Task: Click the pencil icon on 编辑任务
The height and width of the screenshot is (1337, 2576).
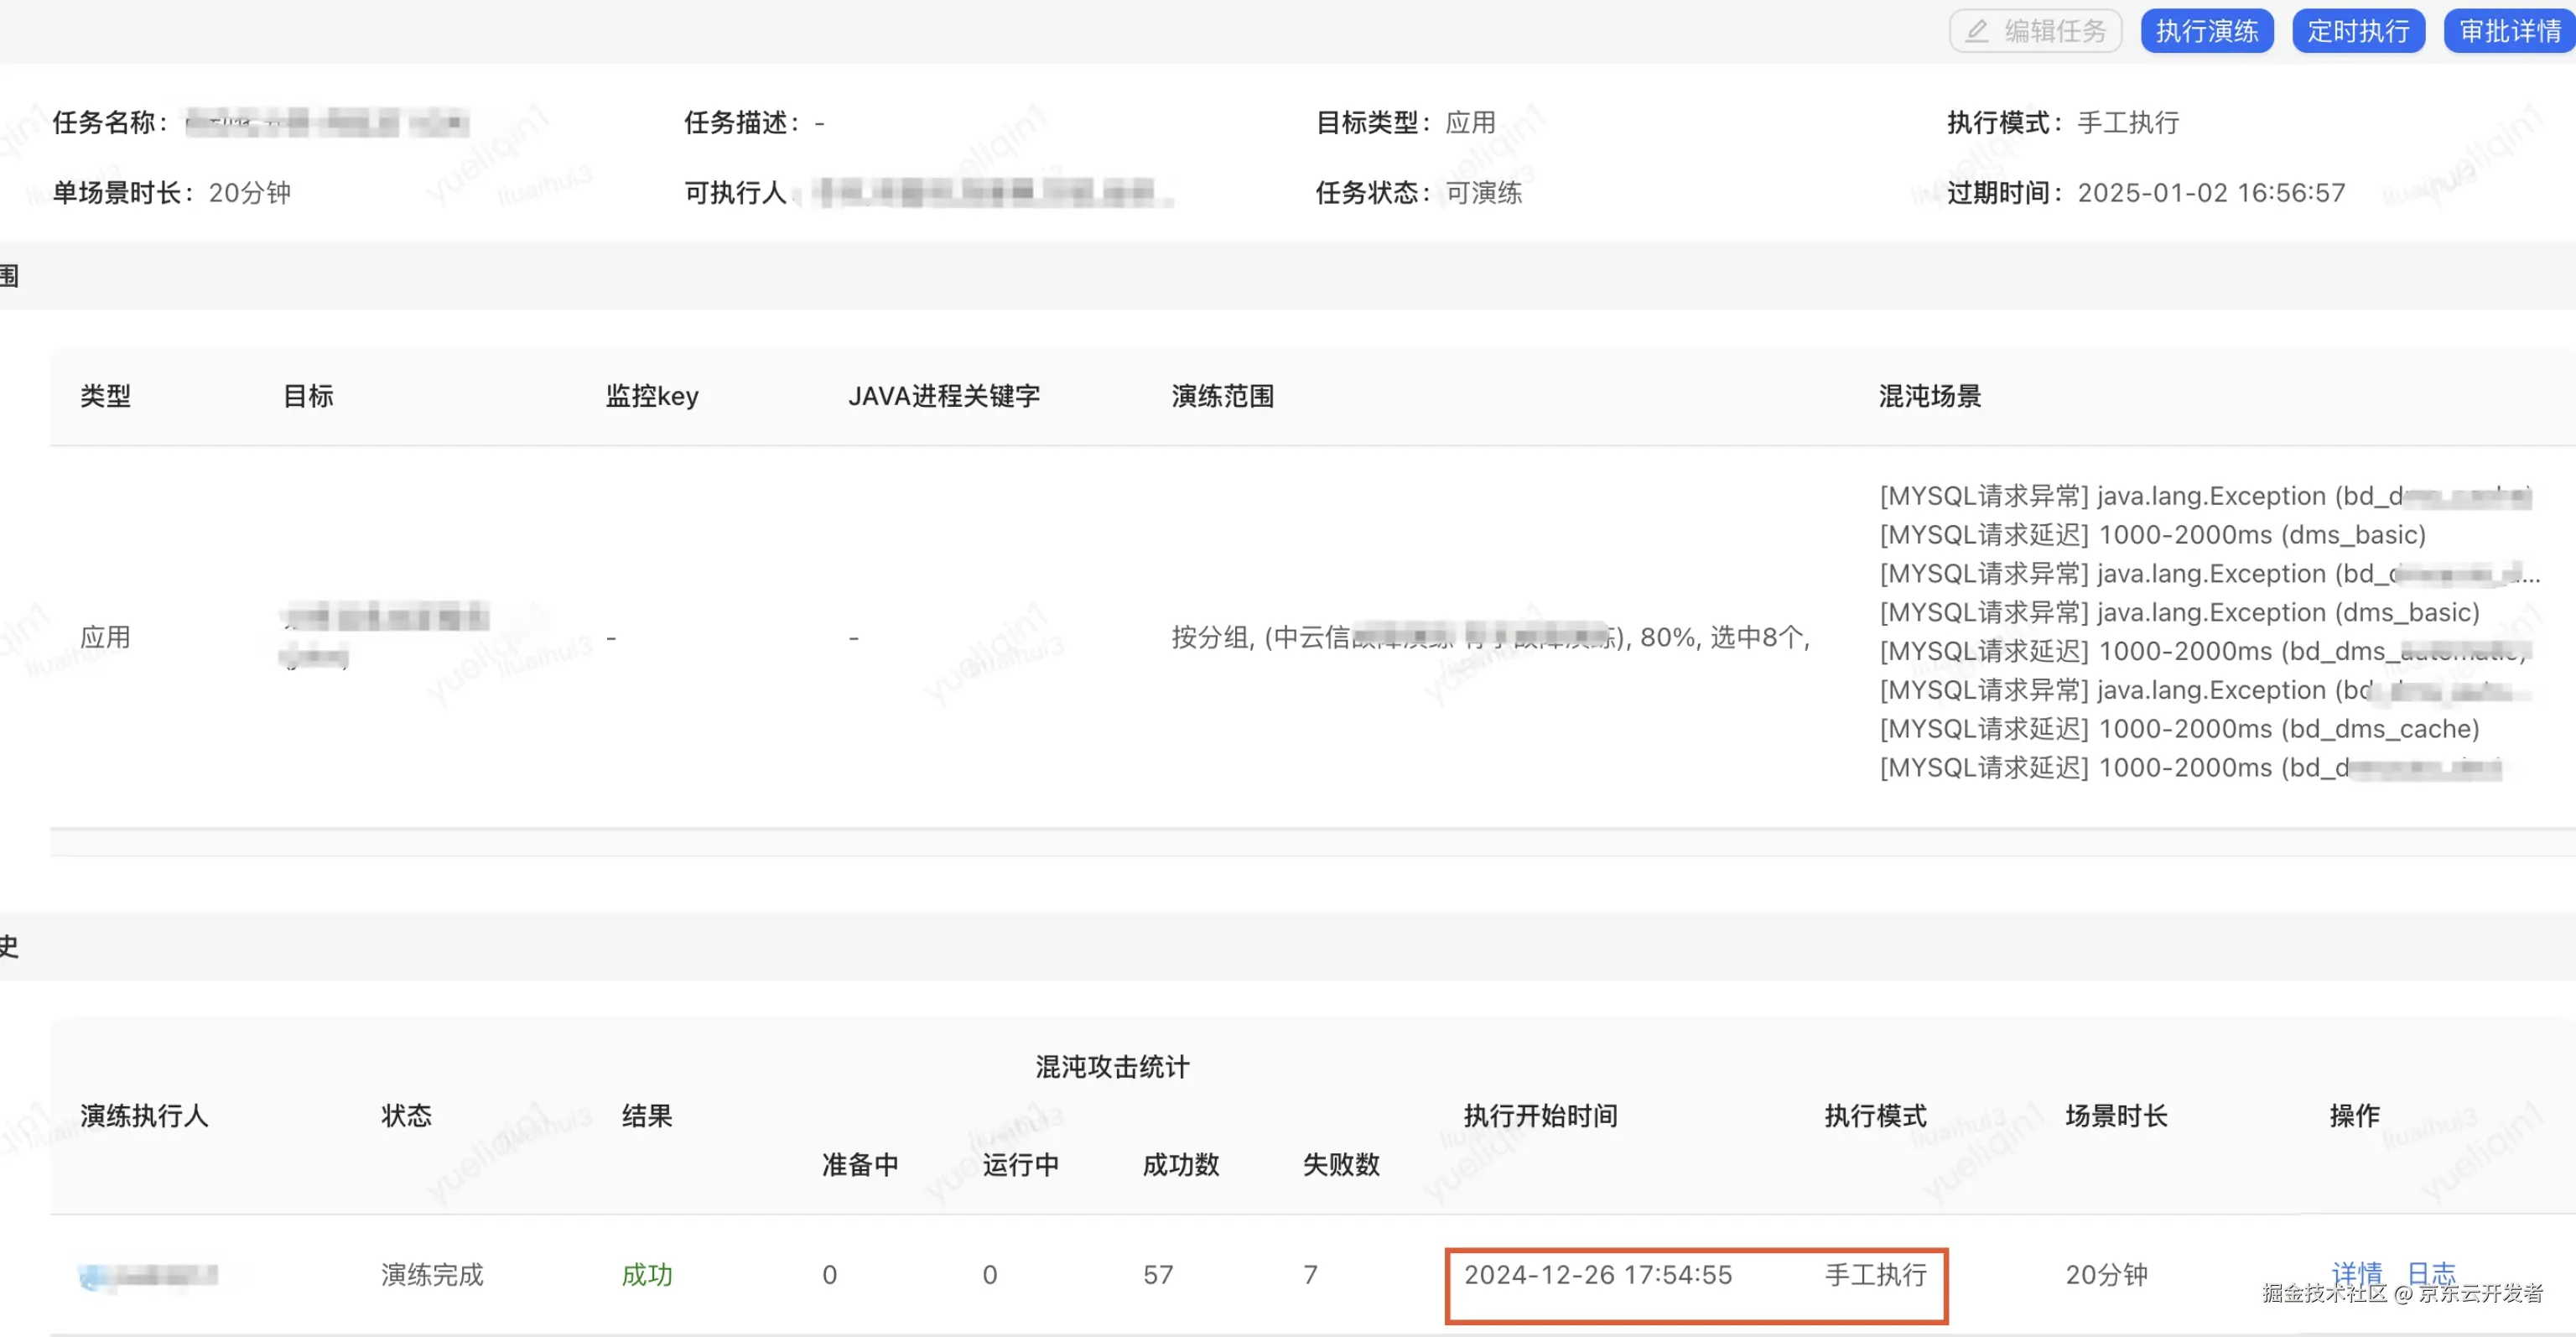Action: 1977,31
